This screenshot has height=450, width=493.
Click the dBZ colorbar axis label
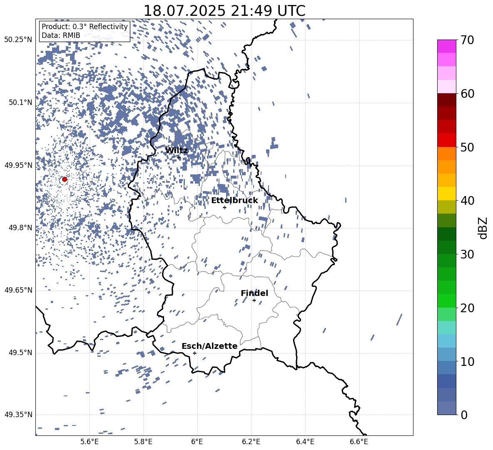pyautogui.click(x=483, y=228)
